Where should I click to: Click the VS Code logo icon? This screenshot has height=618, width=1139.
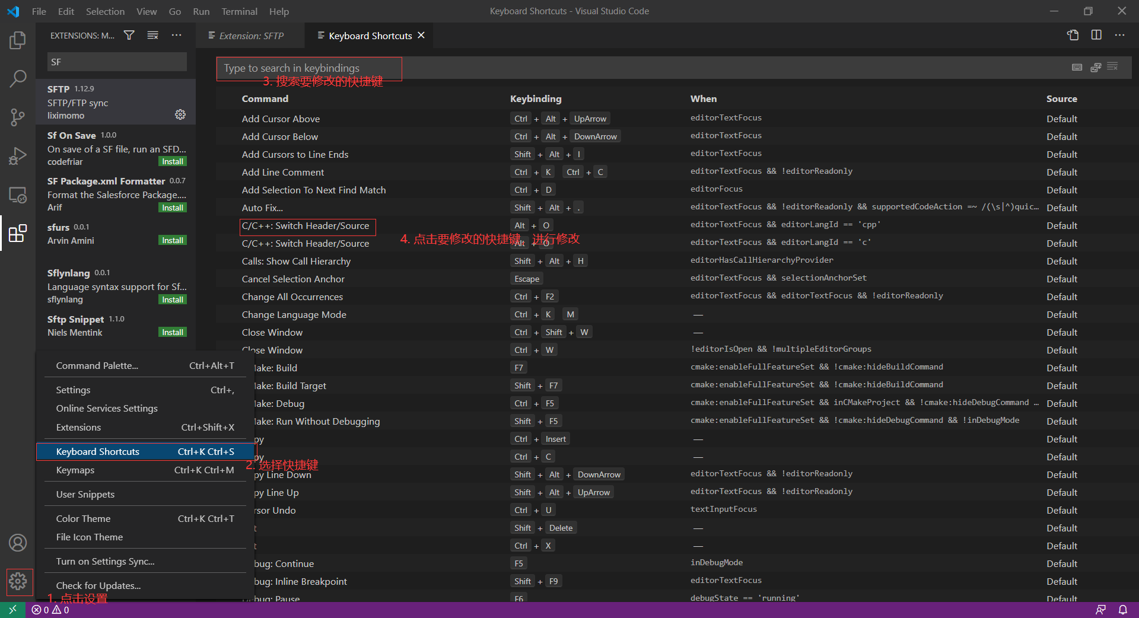coord(13,11)
